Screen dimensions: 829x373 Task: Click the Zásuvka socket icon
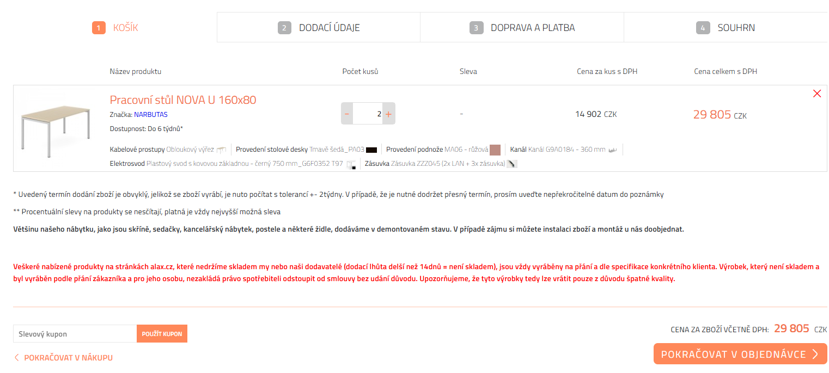(x=511, y=163)
